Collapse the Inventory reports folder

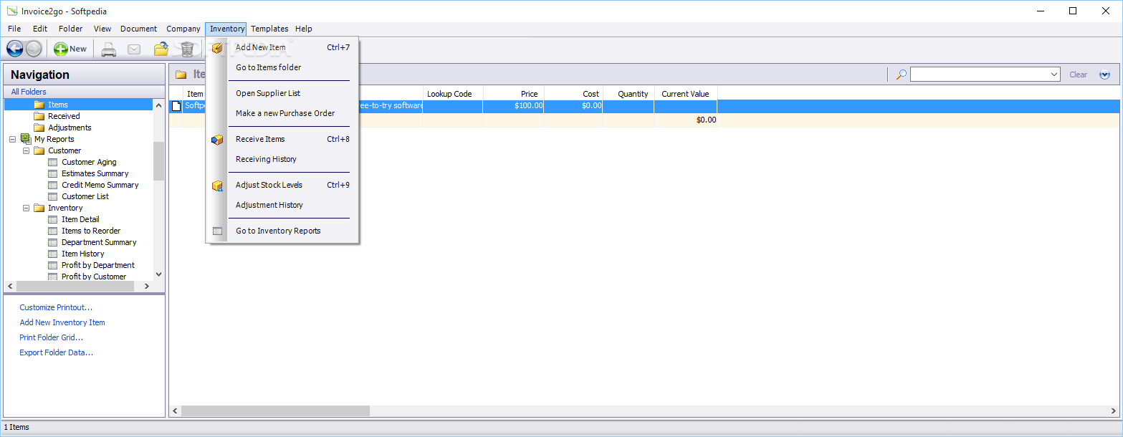click(26, 208)
